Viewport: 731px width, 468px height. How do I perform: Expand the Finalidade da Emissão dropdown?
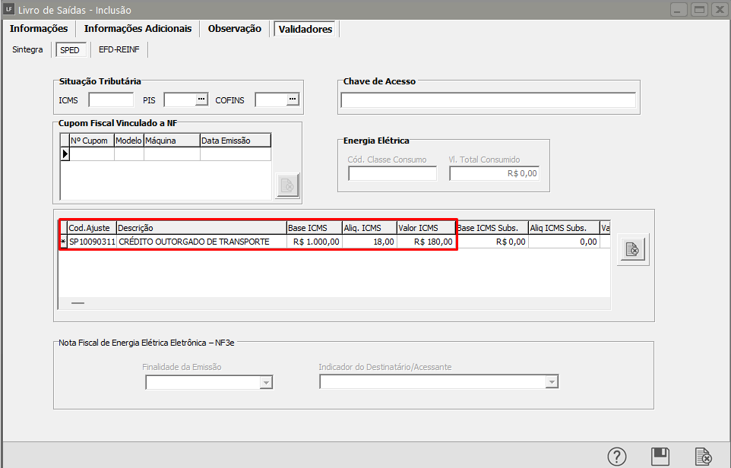coord(264,382)
